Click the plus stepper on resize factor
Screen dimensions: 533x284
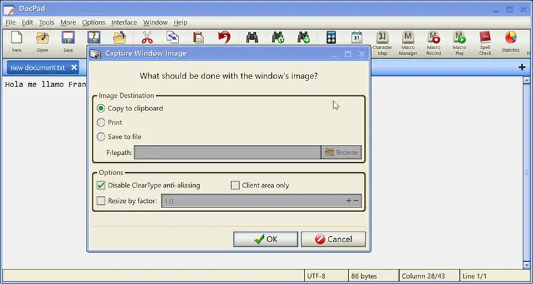pyautogui.click(x=348, y=201)
